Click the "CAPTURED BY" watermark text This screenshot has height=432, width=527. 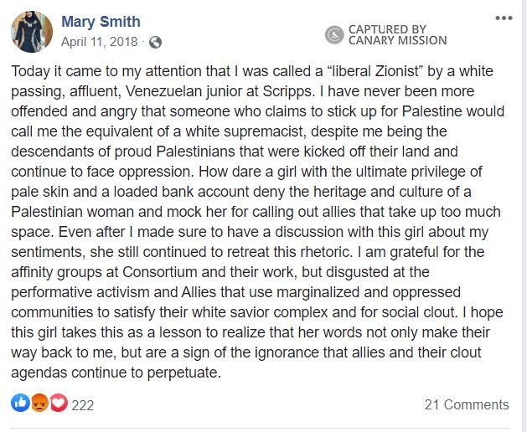point(387,28)
